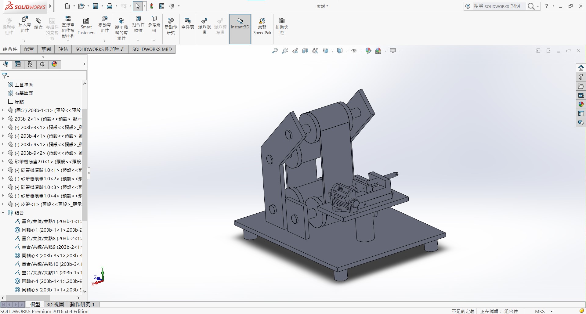
Task: Click Zoom to Fit magnifier icon
Action: pos(275,51)
